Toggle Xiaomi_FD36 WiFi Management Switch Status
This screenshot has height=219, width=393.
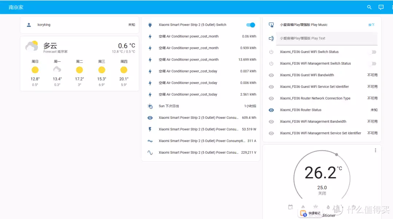(x=372, y=64)
